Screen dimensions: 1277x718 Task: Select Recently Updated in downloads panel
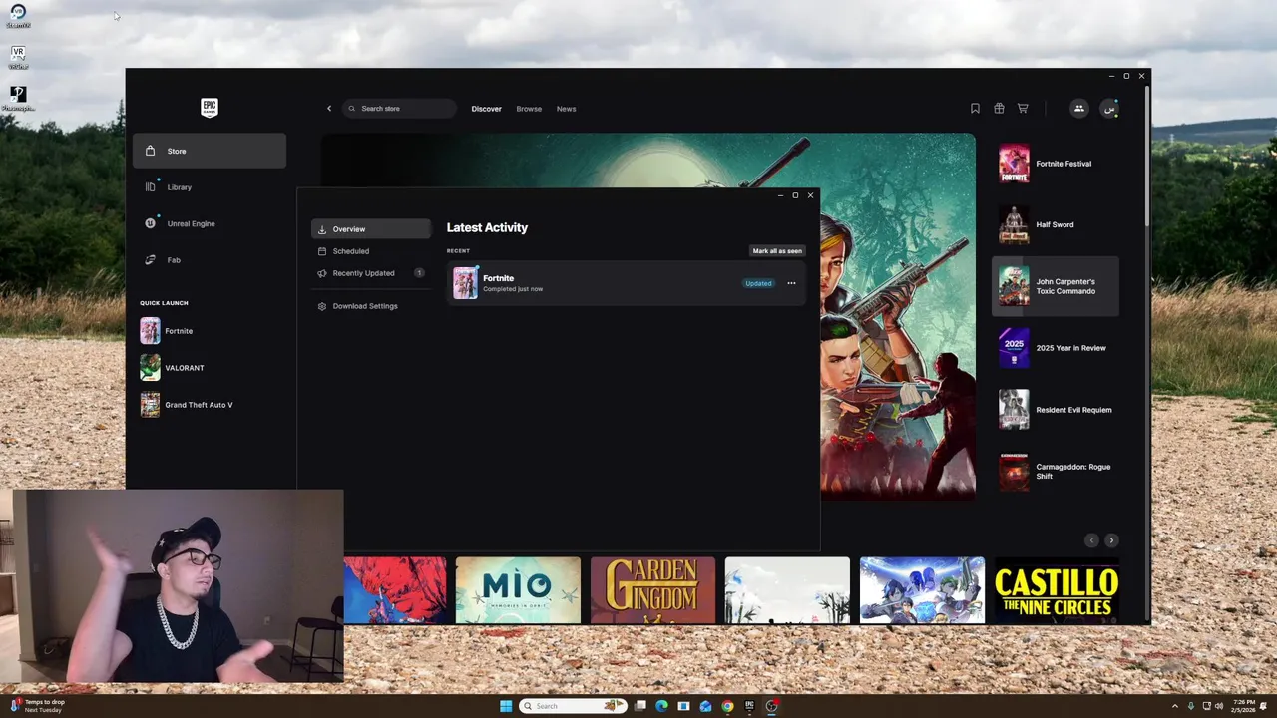[x=371, y=273]
